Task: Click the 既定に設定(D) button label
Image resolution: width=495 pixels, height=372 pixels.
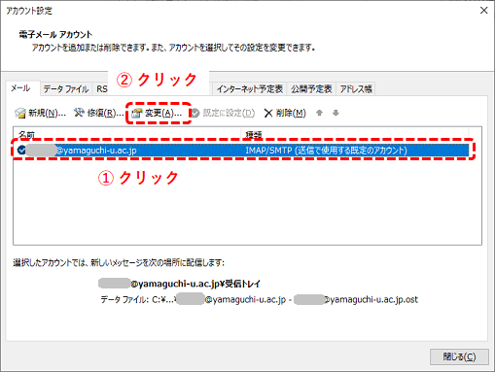Action: click(x=229, y=113)
